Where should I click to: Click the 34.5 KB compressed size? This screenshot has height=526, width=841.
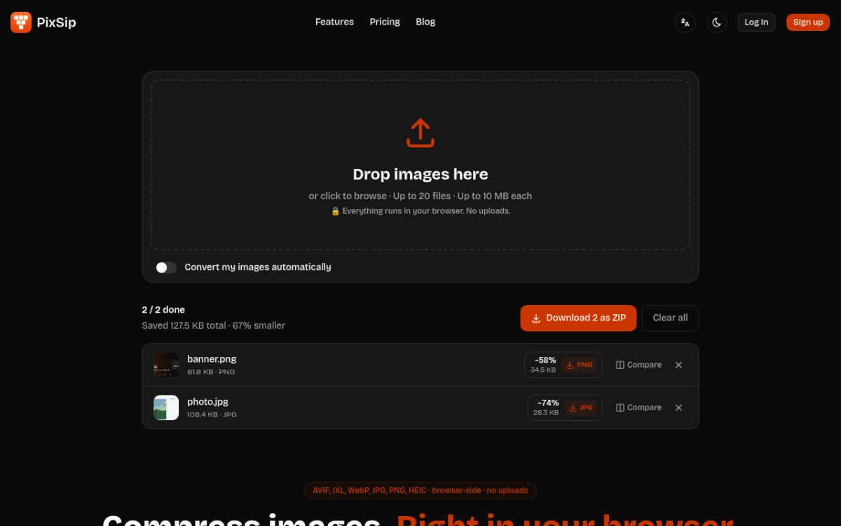543,370
